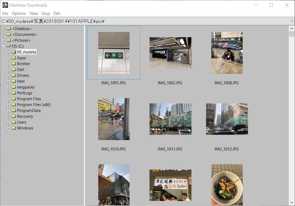The image size is (295, 206).
Task: Open the View menu
Action: pos(34,14)
